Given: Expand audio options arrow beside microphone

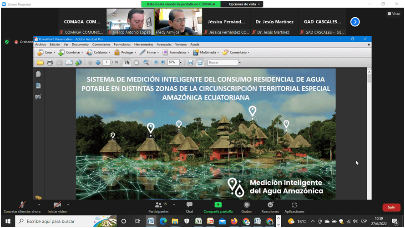Looking at the screenshot, I should coord(39,205).
